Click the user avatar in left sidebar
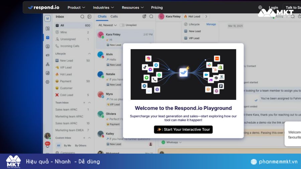The image size is (301, 169). (47, 136)
